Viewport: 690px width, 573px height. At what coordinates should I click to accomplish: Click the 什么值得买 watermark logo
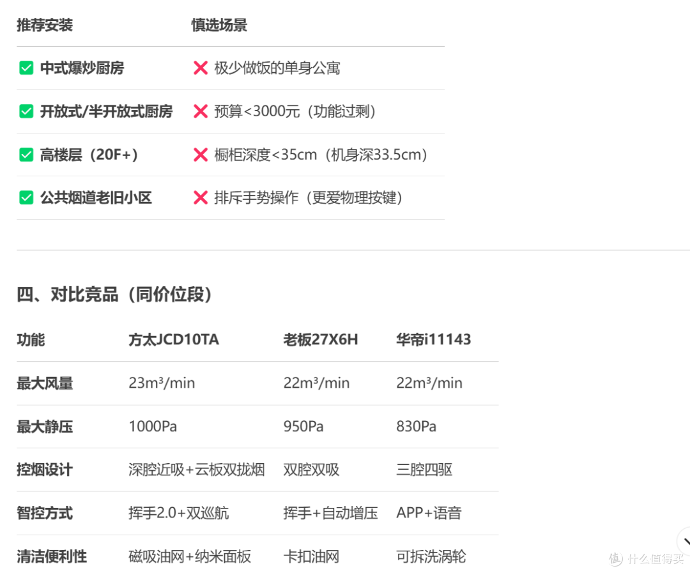[x=645, y=560]
